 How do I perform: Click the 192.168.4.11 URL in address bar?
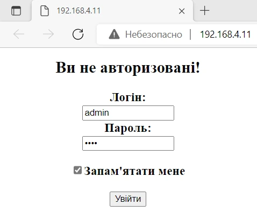[x=225, y=34]
